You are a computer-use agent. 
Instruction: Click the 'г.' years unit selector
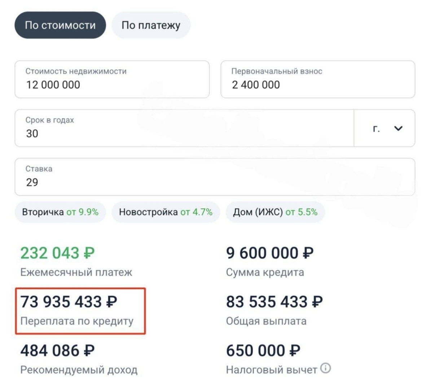click(377, 129)
